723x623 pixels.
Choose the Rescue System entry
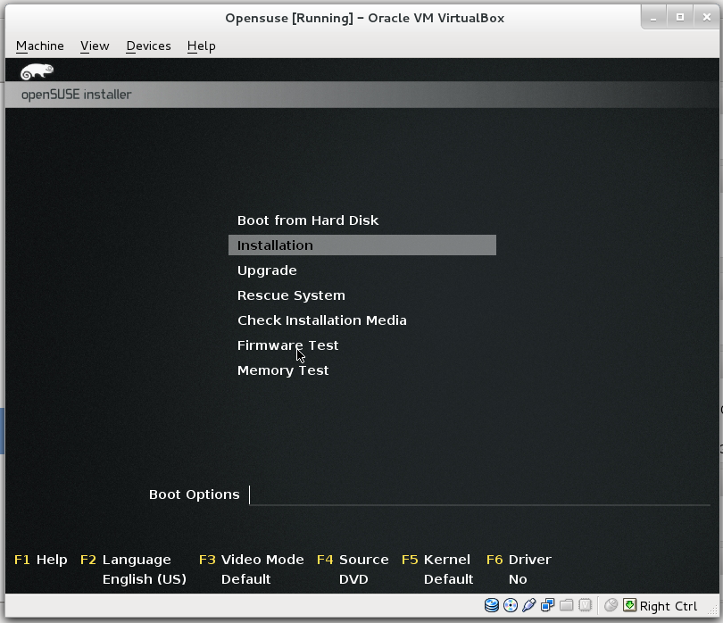(291, 295)
